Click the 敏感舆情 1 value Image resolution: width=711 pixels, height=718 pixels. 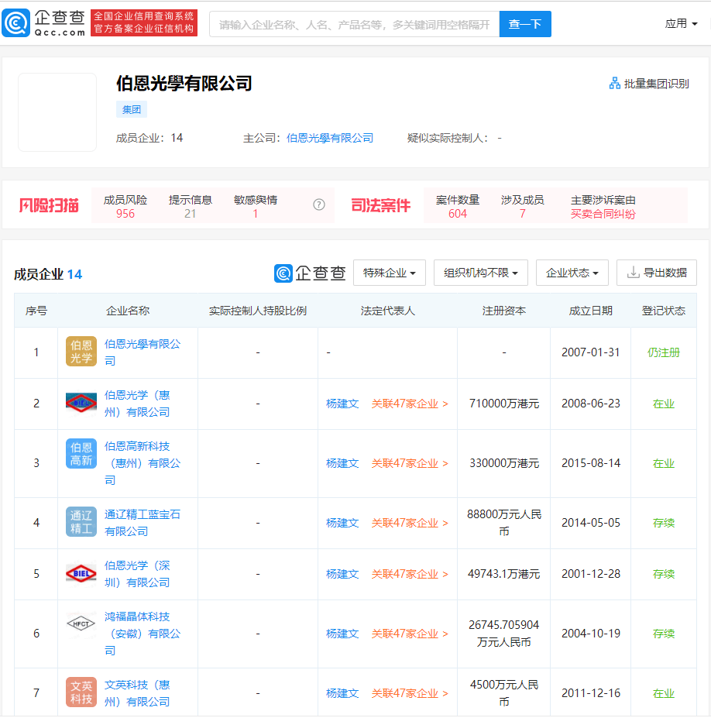pyautogui.click(x=256, y=214)
